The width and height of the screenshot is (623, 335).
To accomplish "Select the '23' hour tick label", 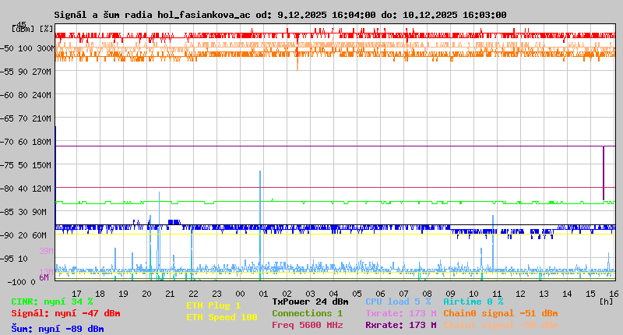I will tap(217, 294).
